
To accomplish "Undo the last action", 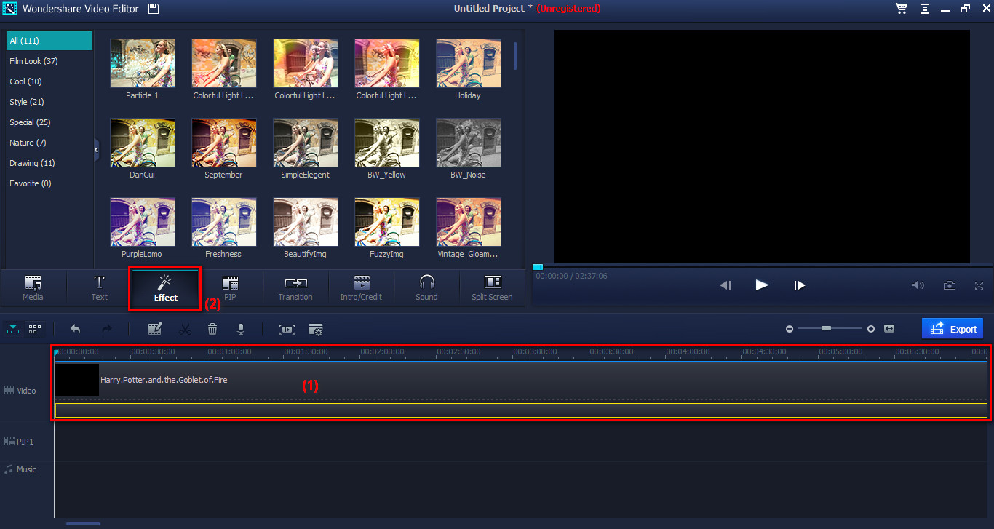I will (75, 329).
